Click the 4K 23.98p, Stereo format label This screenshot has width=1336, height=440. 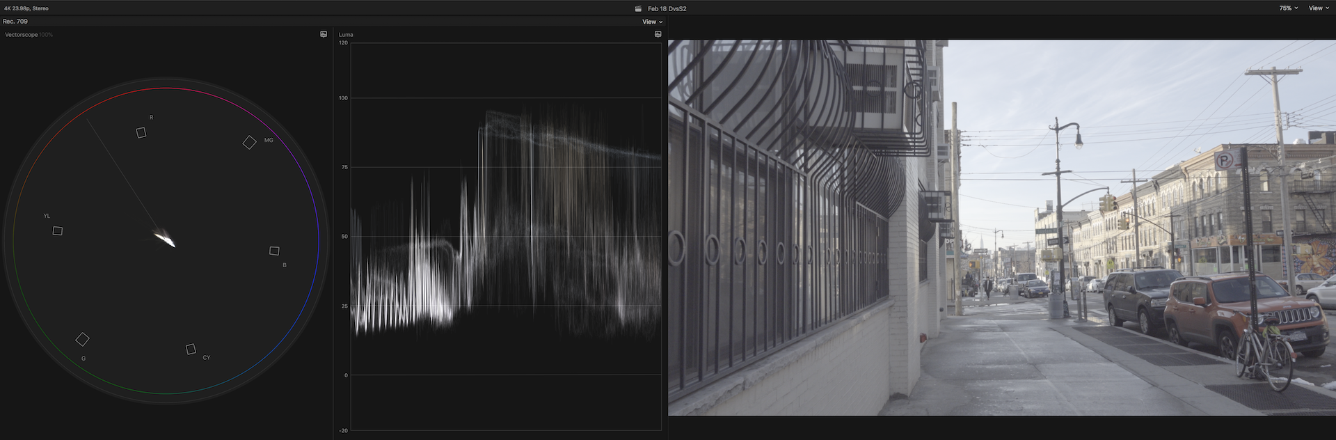[x=26, y=8]
